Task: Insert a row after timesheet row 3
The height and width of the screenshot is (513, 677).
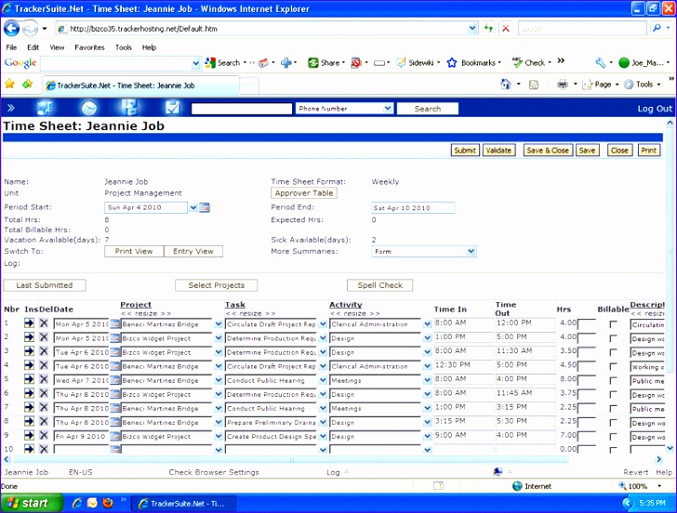Action: coord(29,351)
